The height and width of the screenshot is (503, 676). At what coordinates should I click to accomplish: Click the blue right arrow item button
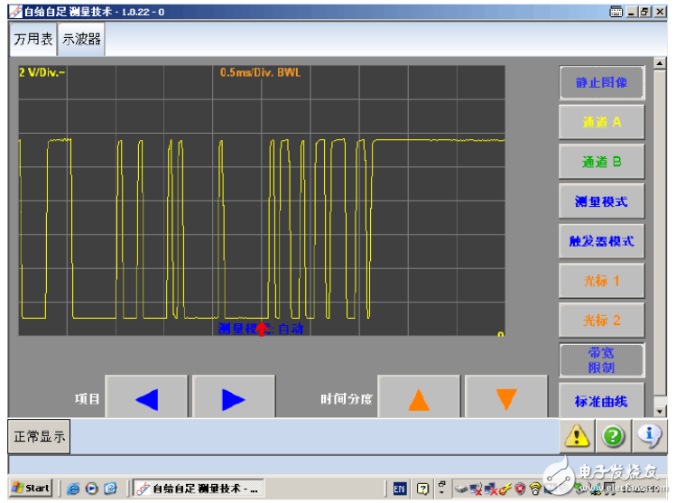tap(234, 398)
